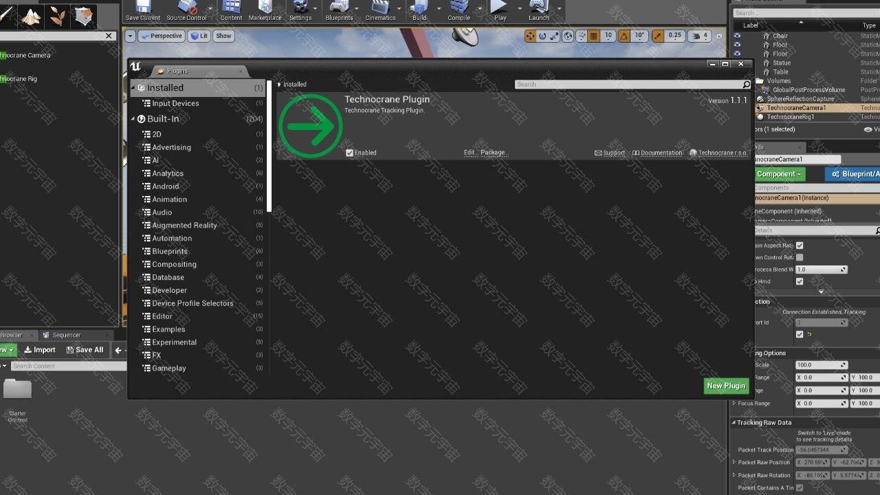
Task: Select the translate gizmo viewport icon
Action: point(530,36)
